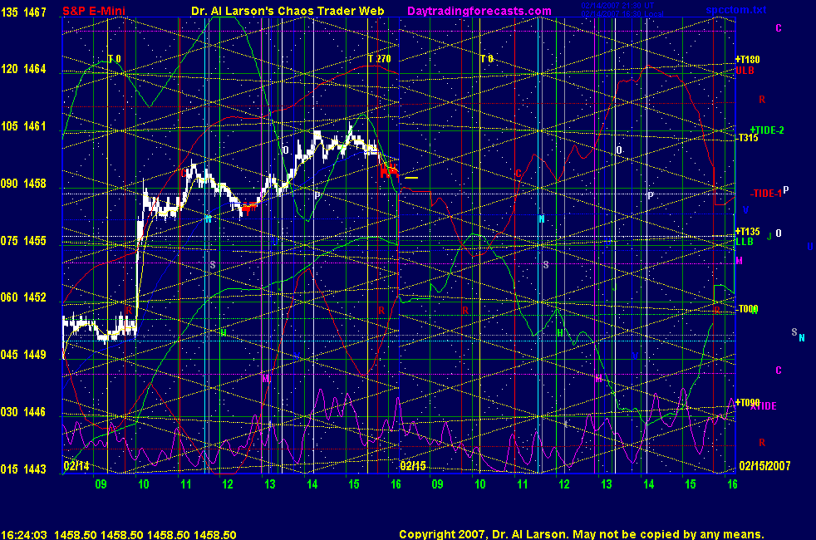Click the "-T000" level label

pos(747,309)
